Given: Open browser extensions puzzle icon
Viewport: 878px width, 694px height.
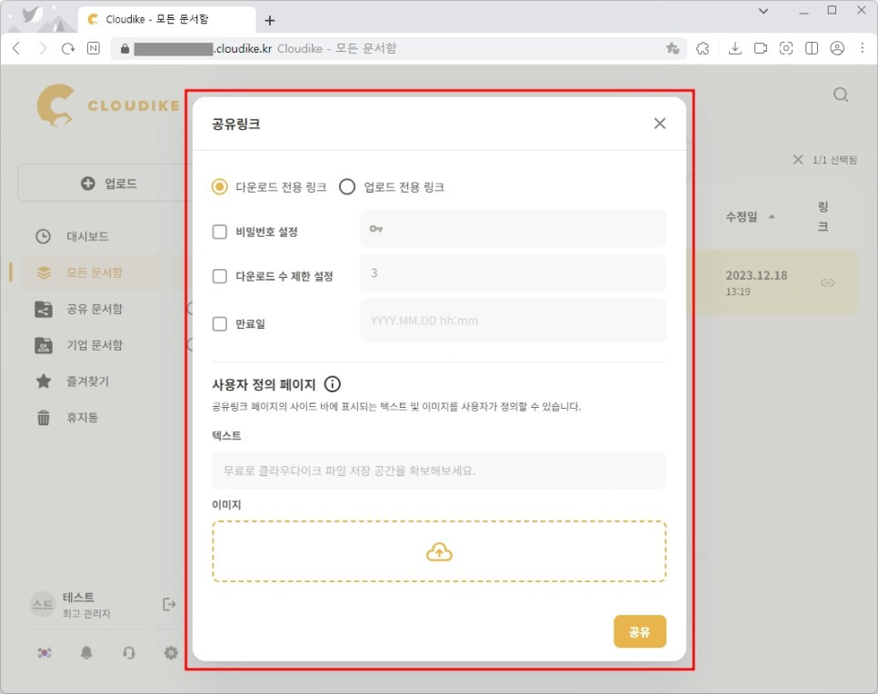Looking at the screenshot, I should pyautogui.click(x=703, y=49).
